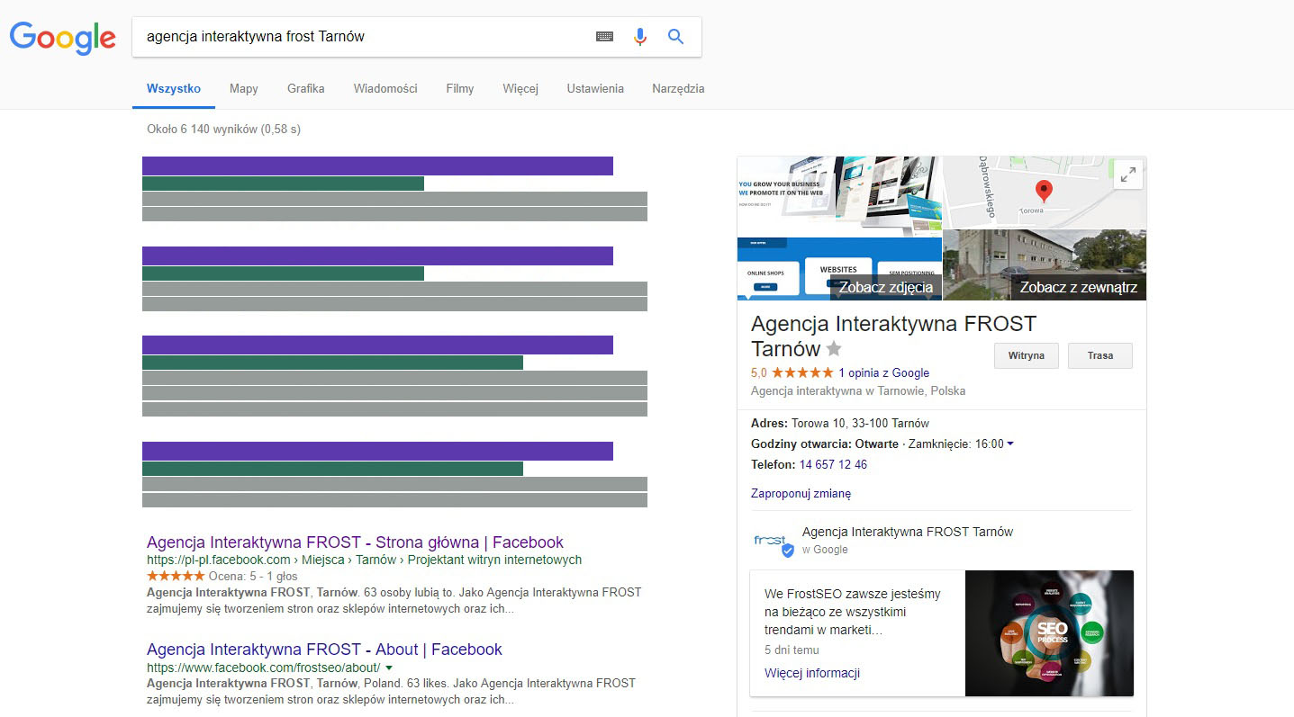Open Agencja Interaktywna FROST Tarnów Google profile

(x=908, y=532)
